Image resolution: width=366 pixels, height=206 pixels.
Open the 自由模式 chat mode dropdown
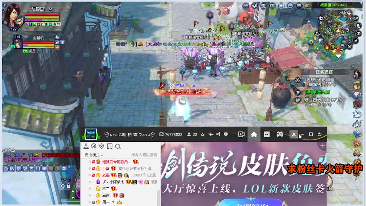point(93,155)
